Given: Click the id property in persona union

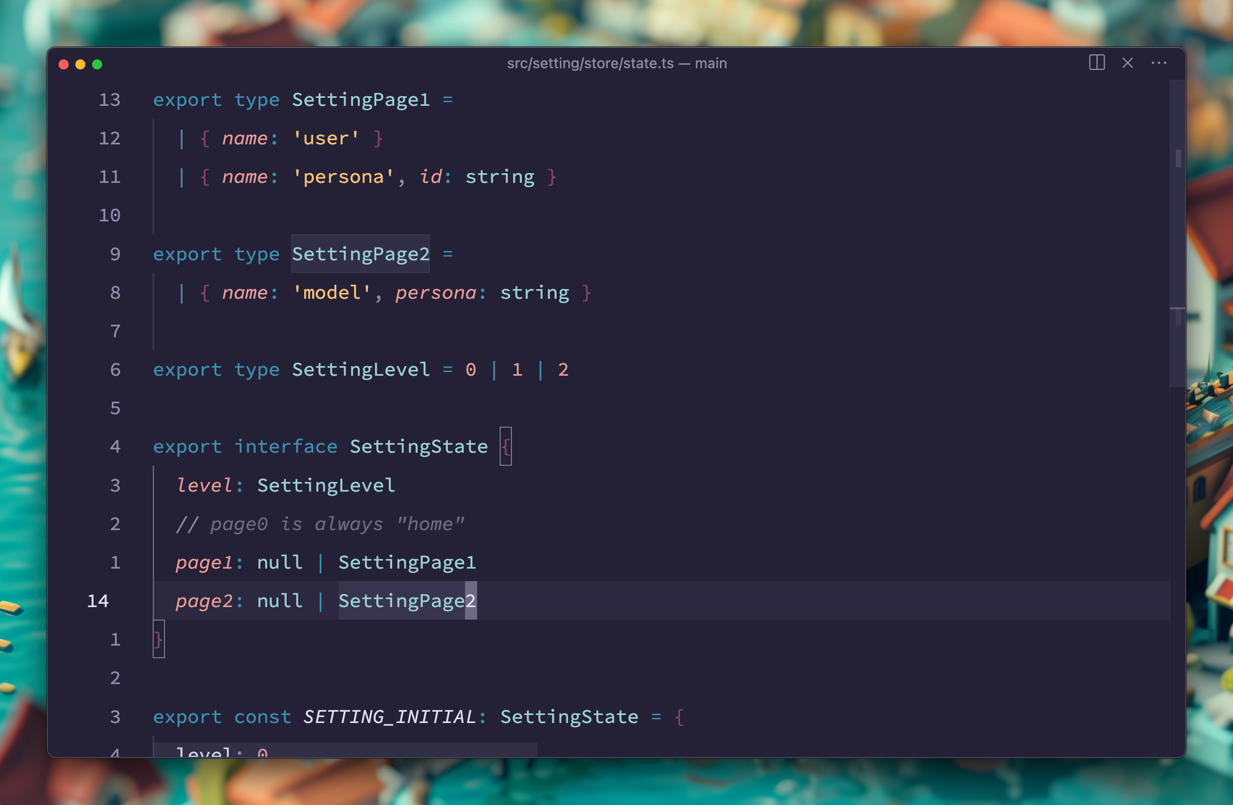Looking at the screenshot, I should click(431, 177).
